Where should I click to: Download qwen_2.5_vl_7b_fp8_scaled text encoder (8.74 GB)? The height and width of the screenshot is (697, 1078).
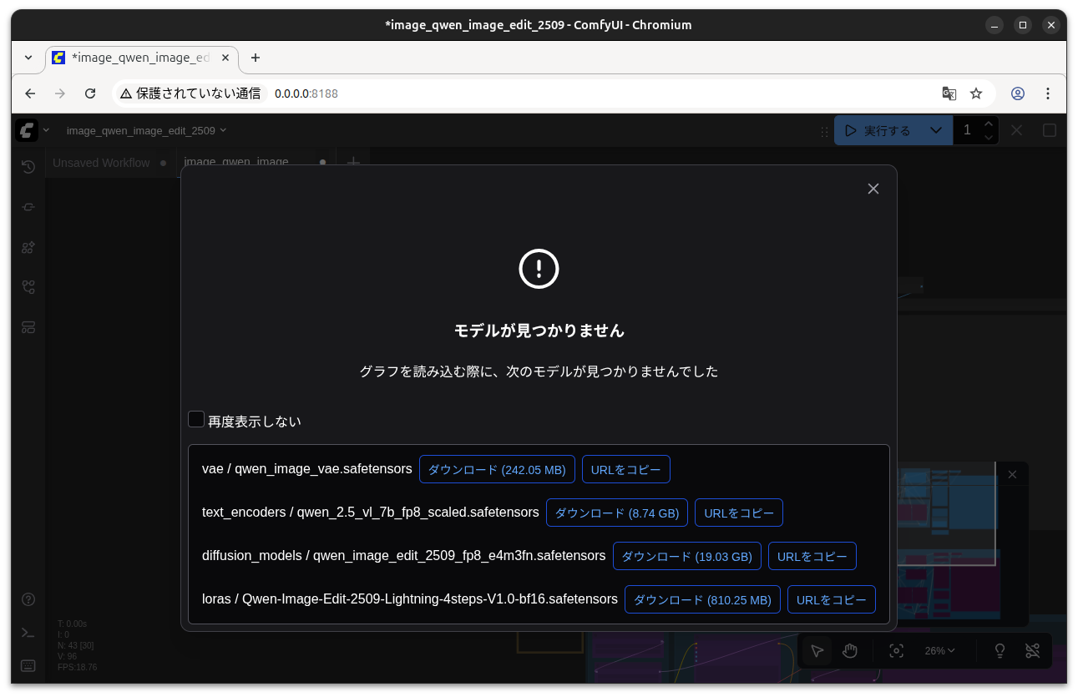click(617, 513)
